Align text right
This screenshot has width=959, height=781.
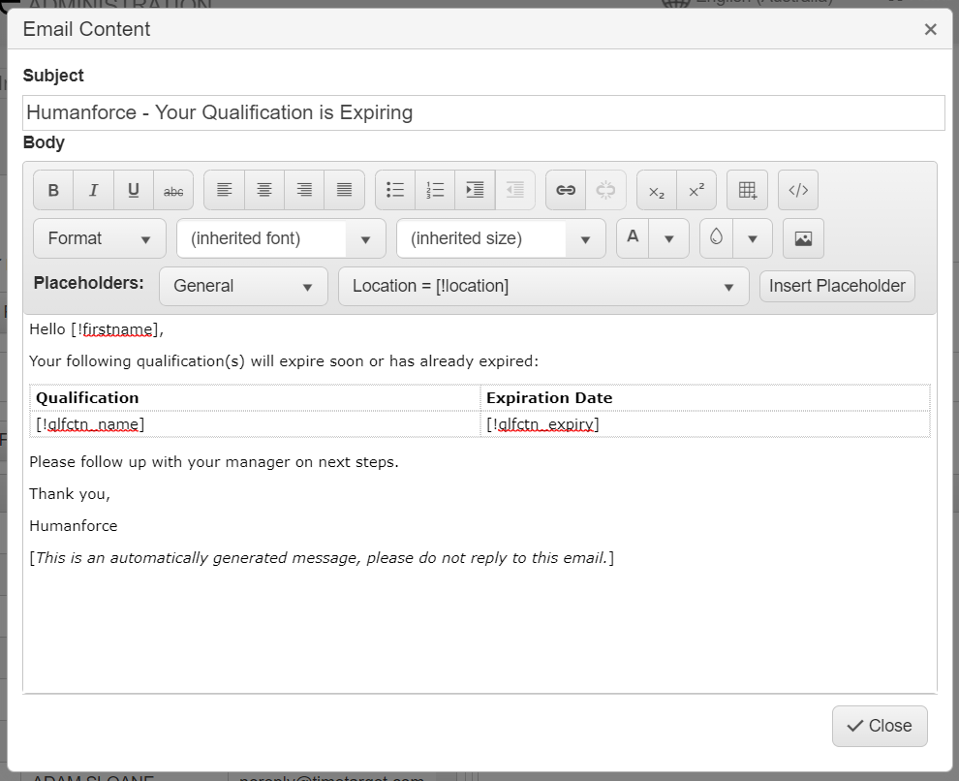[x=304, y=190]
